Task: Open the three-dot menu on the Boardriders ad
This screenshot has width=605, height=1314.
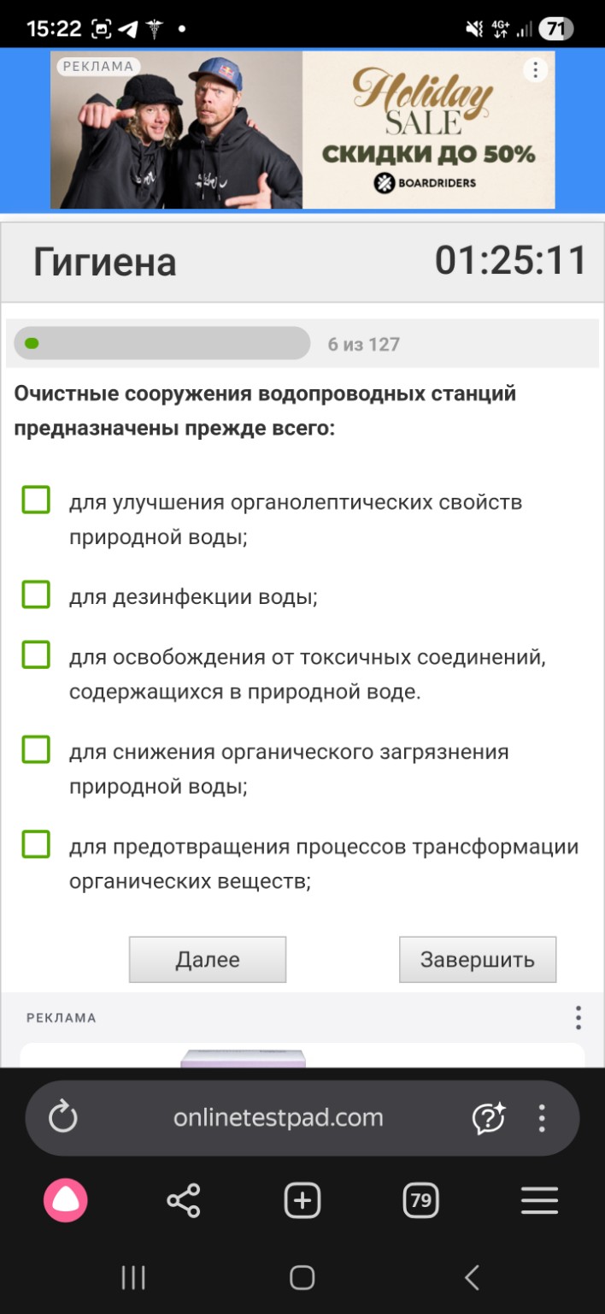Action: pyautogui.click(x=535, y=69)
